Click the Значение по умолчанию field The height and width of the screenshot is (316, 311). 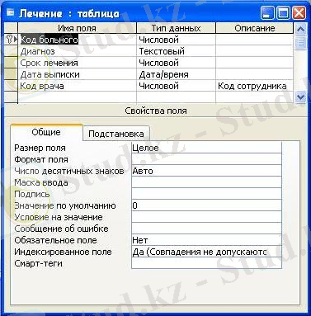pyautogui.click(x=206, y=205)
